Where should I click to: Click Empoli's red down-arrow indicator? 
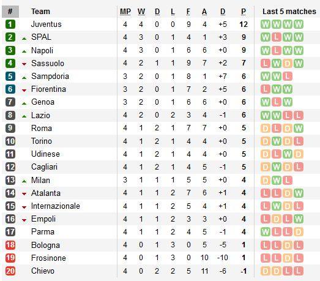[x=24, y=220]
